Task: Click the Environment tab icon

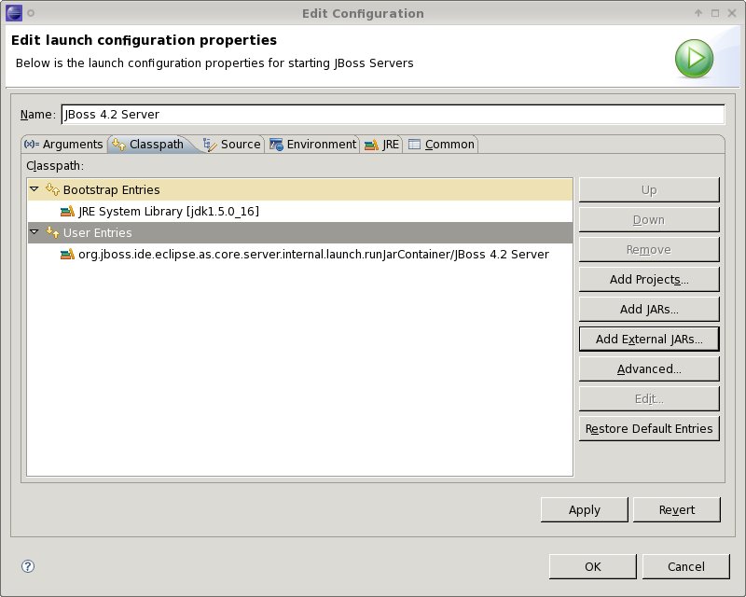Action: tap(276, 145)
